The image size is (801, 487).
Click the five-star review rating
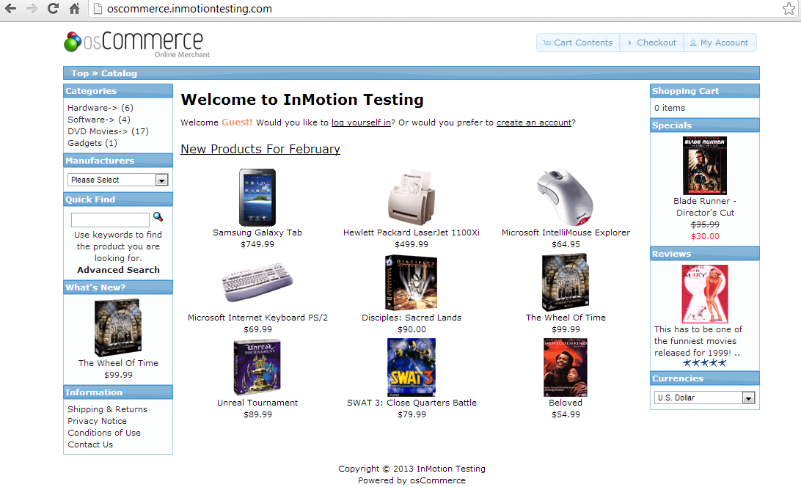tap(704, 363)
